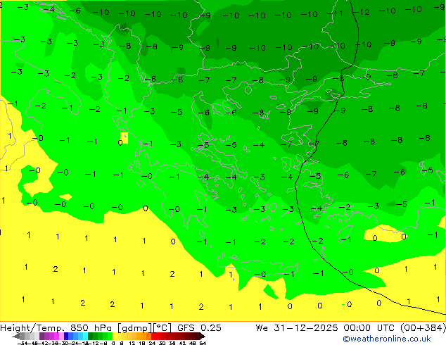Select the cyan legend swatch near -18
446x345 pixels.
(x=85, y=336)
